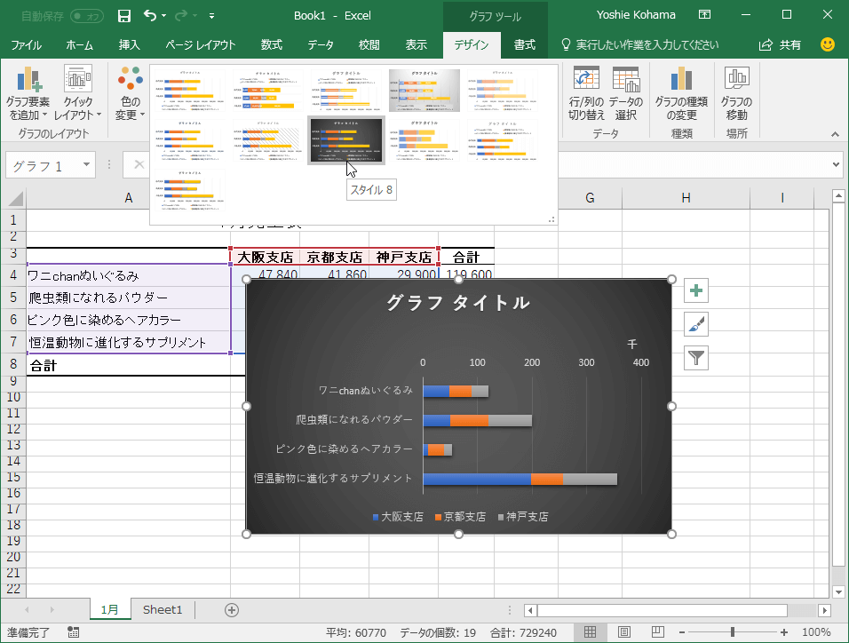Open chart filter funnel button
Image resolution: width=849 pixels, height=643 pixels.
coord(696,358)
